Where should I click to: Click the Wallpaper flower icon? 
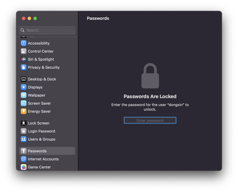click(x=23, y=95)
